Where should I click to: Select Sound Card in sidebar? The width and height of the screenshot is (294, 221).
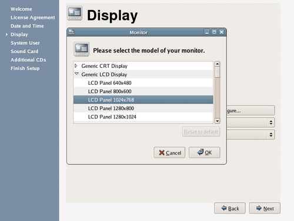click(24, 51)
